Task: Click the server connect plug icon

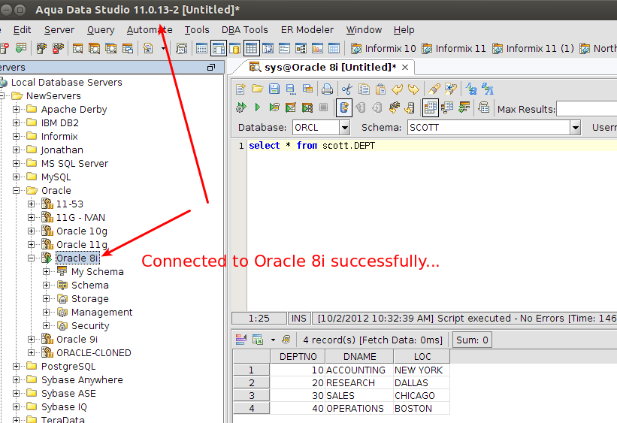Action: pyautogui.click(x=41, y=49)
